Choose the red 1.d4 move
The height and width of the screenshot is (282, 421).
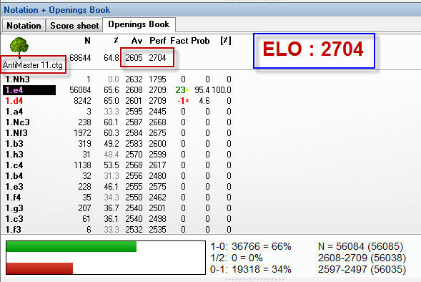pos(14,101)
